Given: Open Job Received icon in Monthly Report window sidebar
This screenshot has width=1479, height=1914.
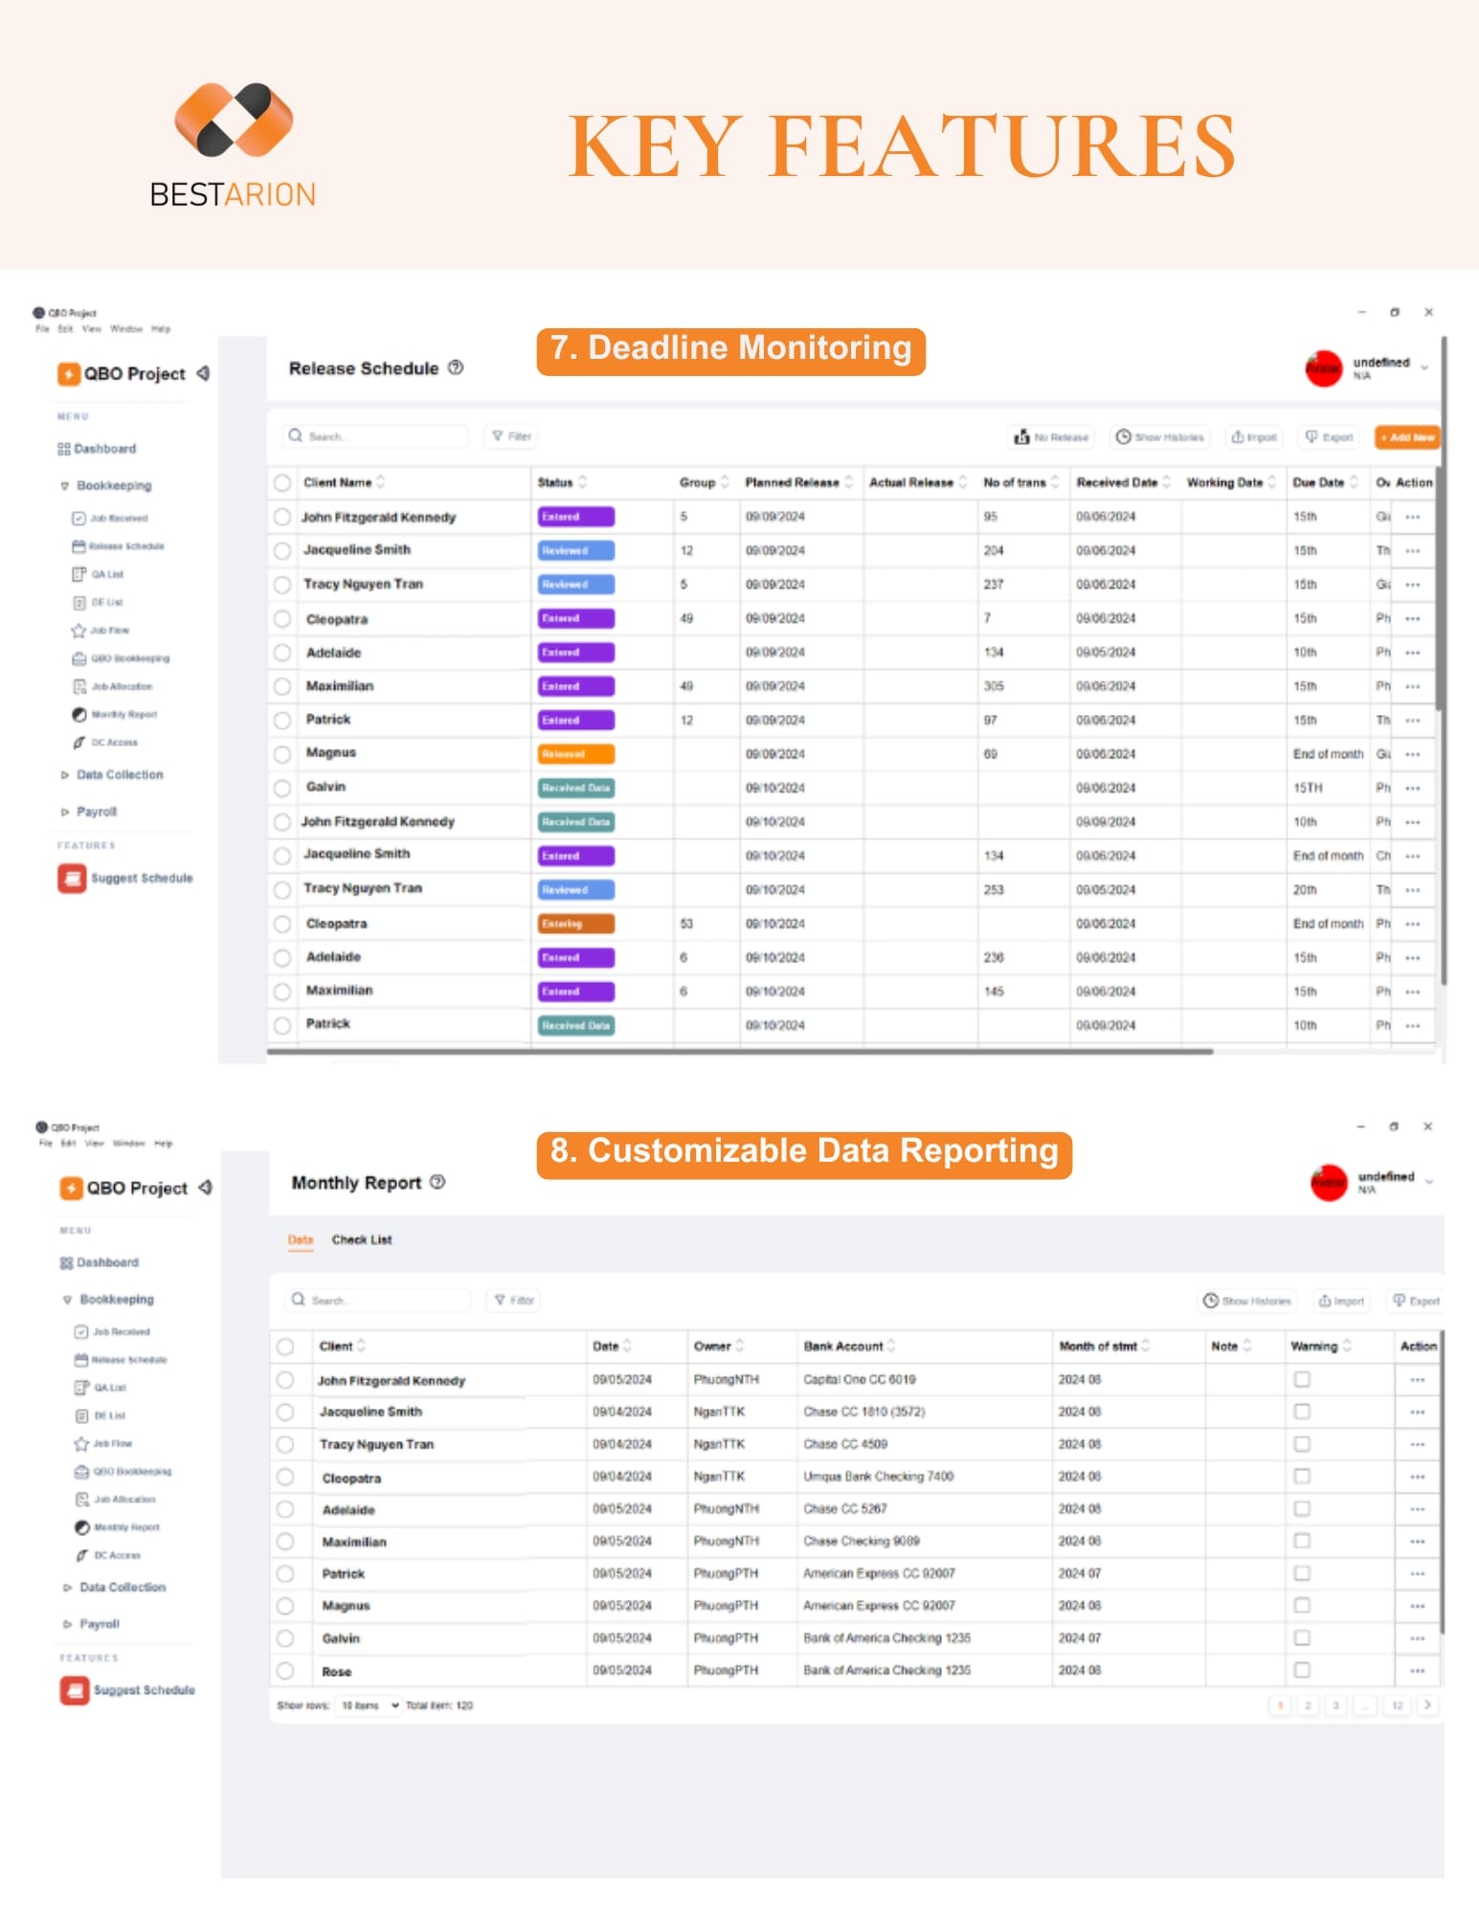Looking at the screenshot, I should (x=81, y=1331).
